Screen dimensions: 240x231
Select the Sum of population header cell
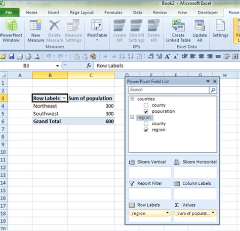coord(91,98)
